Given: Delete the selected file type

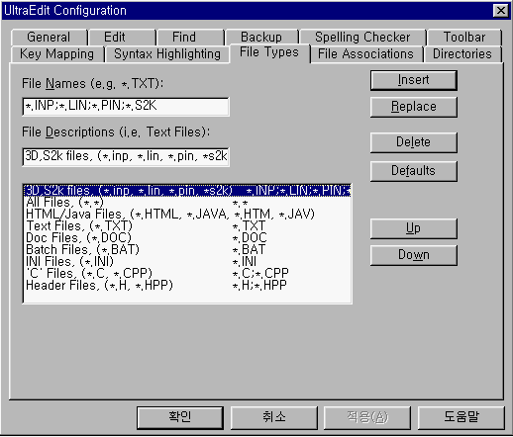Looking at the screenshot, I should [x=414, y=142].
